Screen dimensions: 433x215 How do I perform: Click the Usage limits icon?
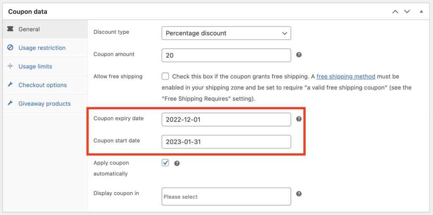[11, 66]
